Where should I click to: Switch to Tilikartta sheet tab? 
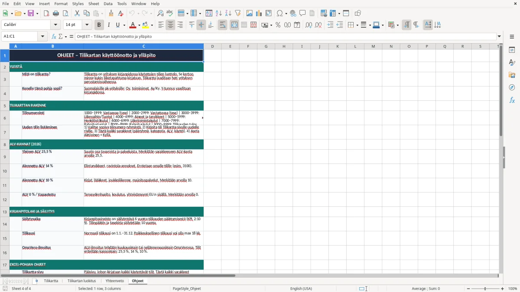51,281
